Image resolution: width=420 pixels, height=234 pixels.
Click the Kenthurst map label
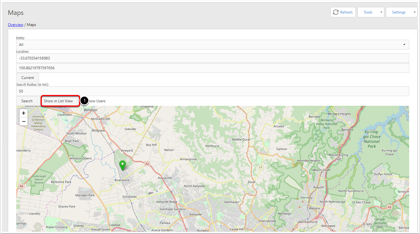[212, 146]
